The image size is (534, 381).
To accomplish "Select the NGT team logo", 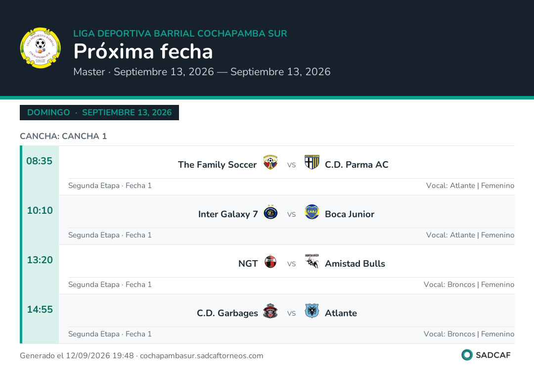I will (x=270, y=261).
